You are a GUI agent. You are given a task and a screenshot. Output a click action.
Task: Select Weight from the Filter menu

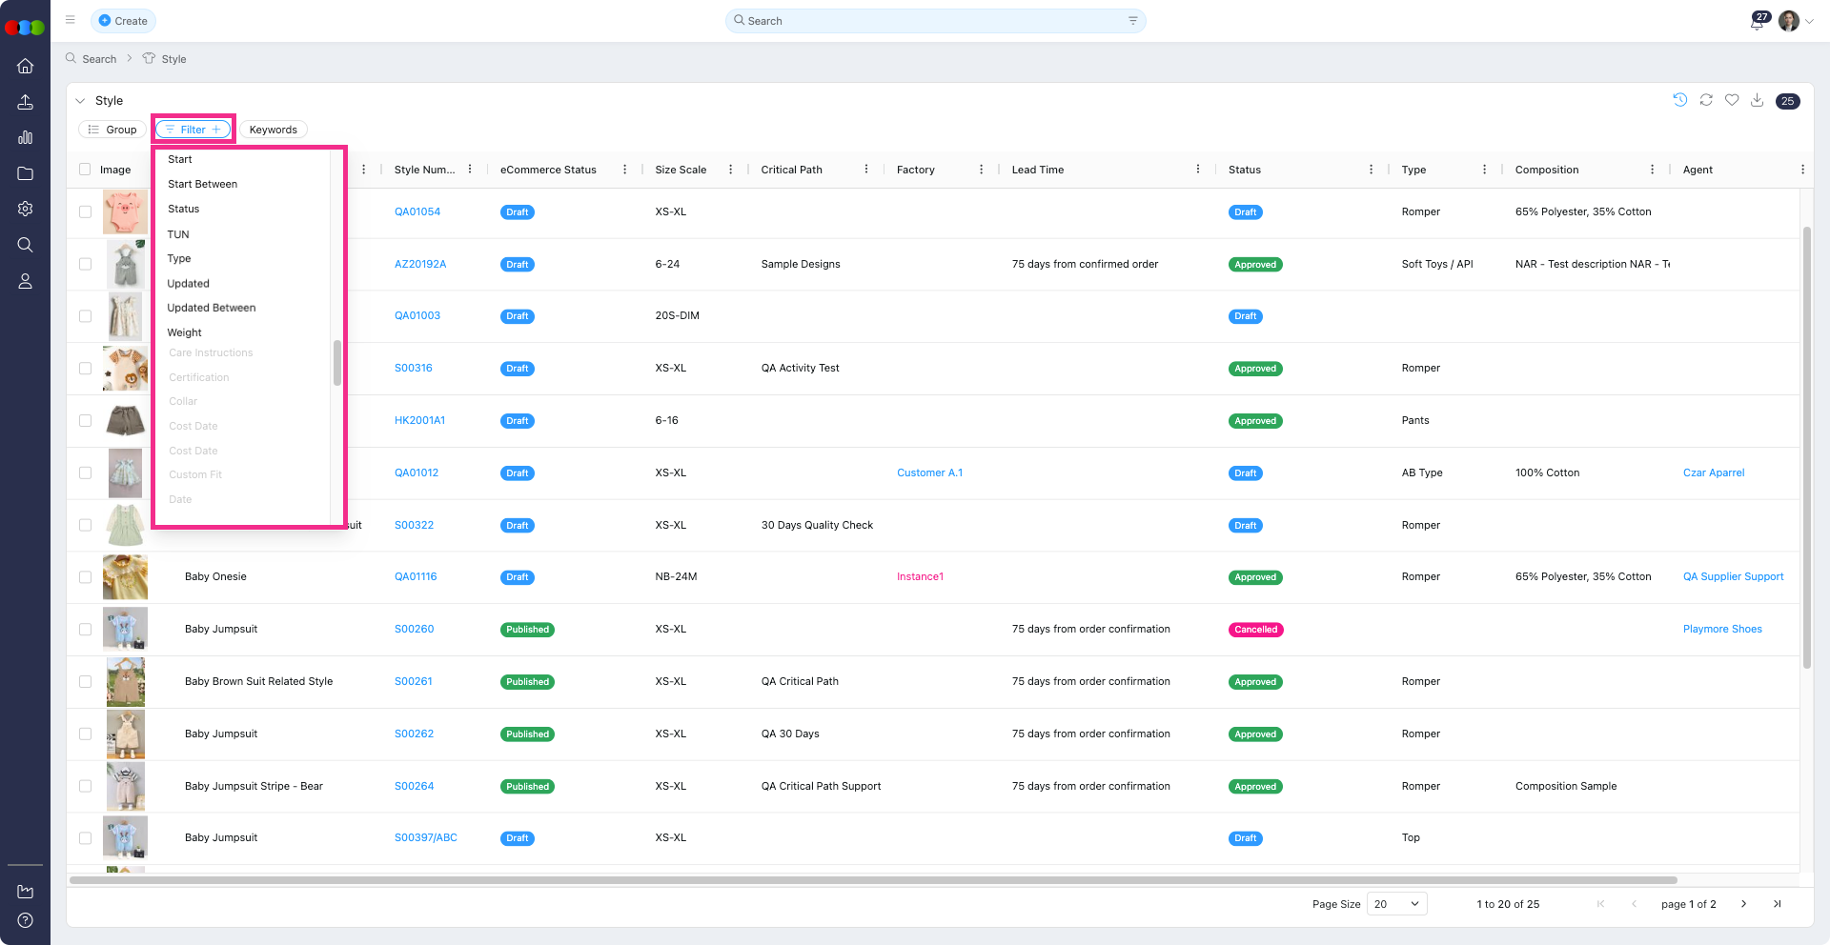click(x=184, y=332)
